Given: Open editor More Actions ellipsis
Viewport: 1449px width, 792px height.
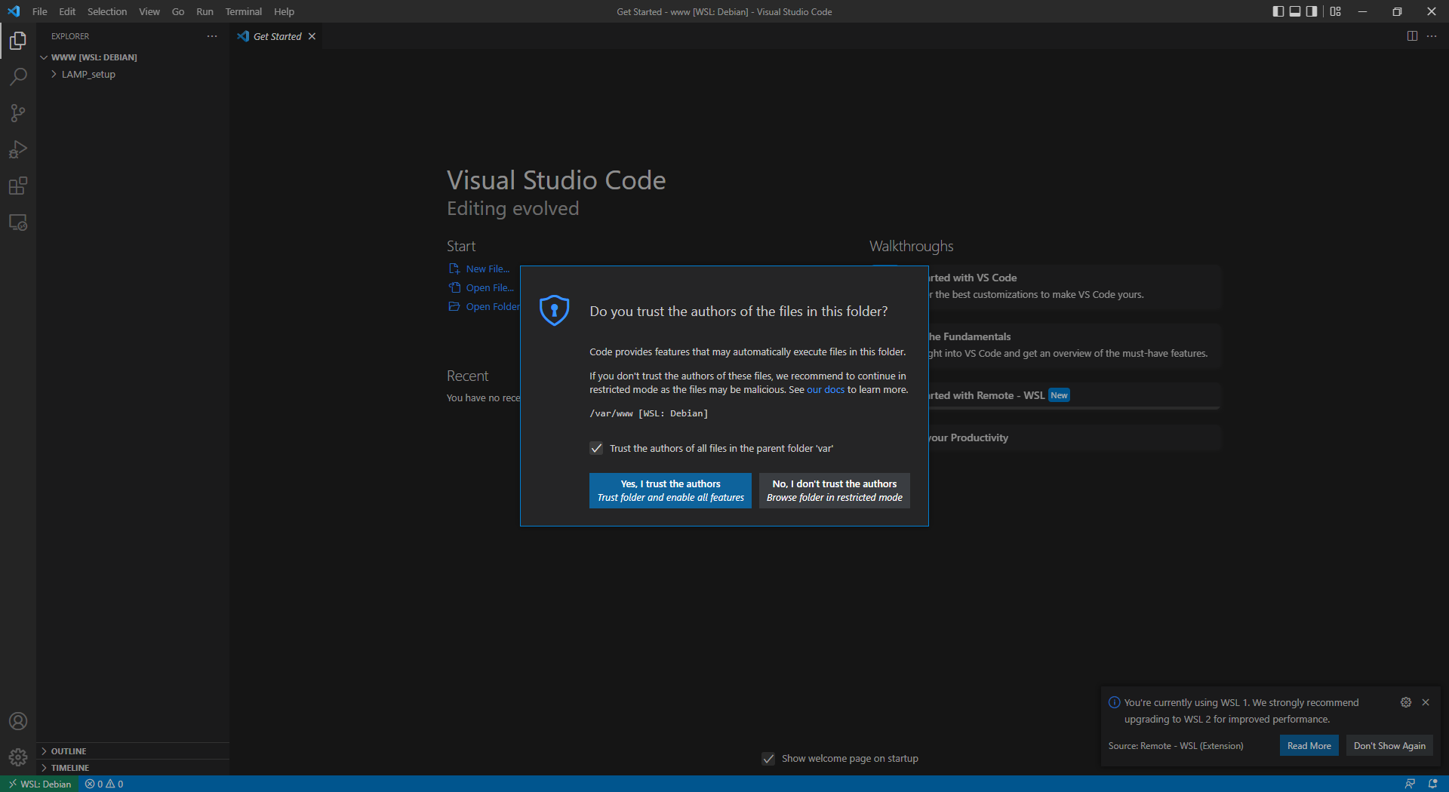Looking at the screenshot, I should (x=1432, y=36).
